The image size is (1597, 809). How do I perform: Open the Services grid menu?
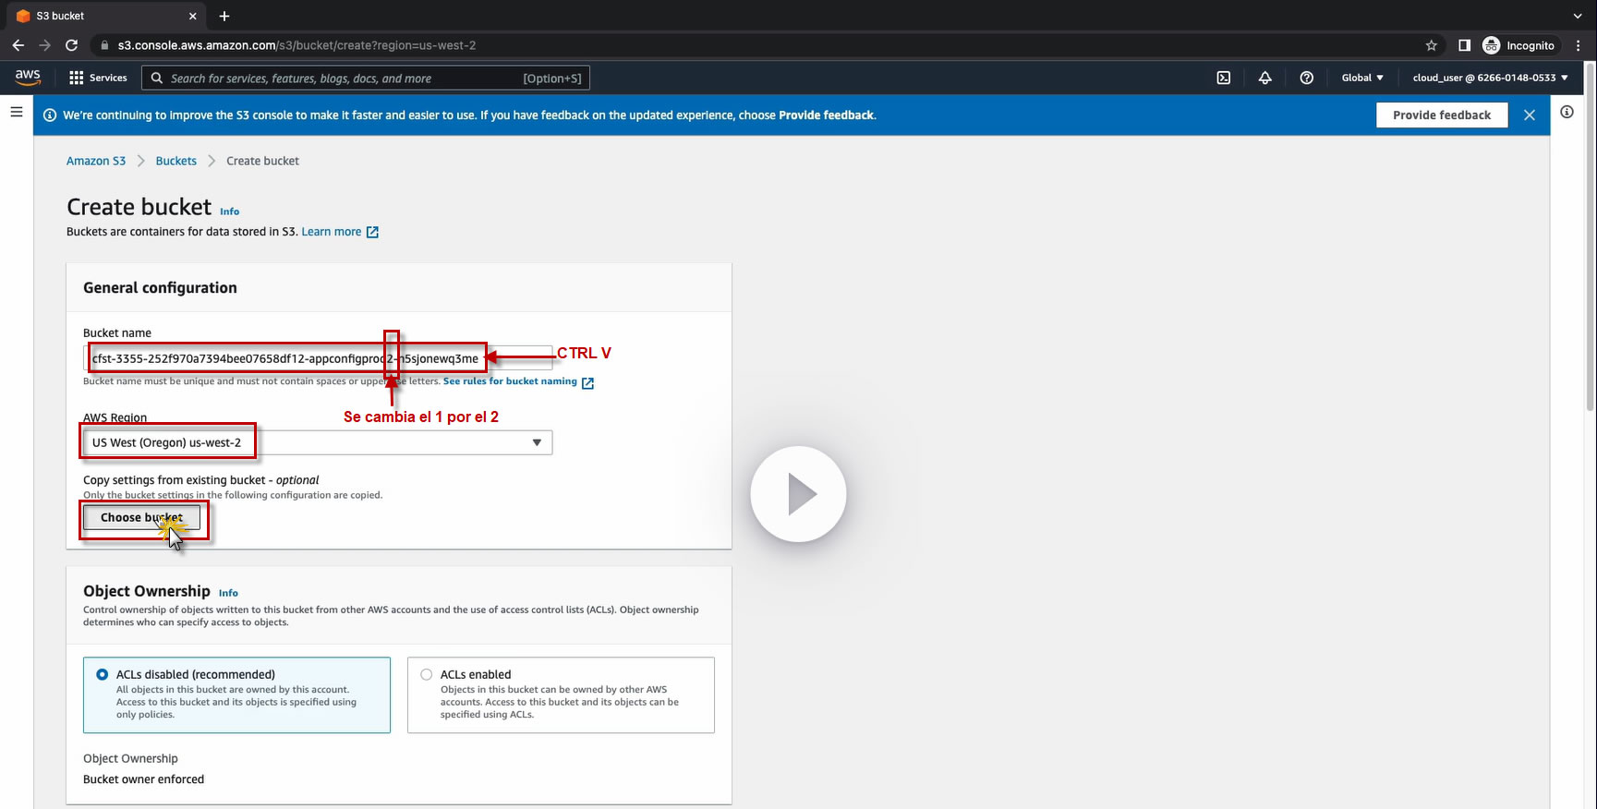pyautogui.click(x=98, y=78)
